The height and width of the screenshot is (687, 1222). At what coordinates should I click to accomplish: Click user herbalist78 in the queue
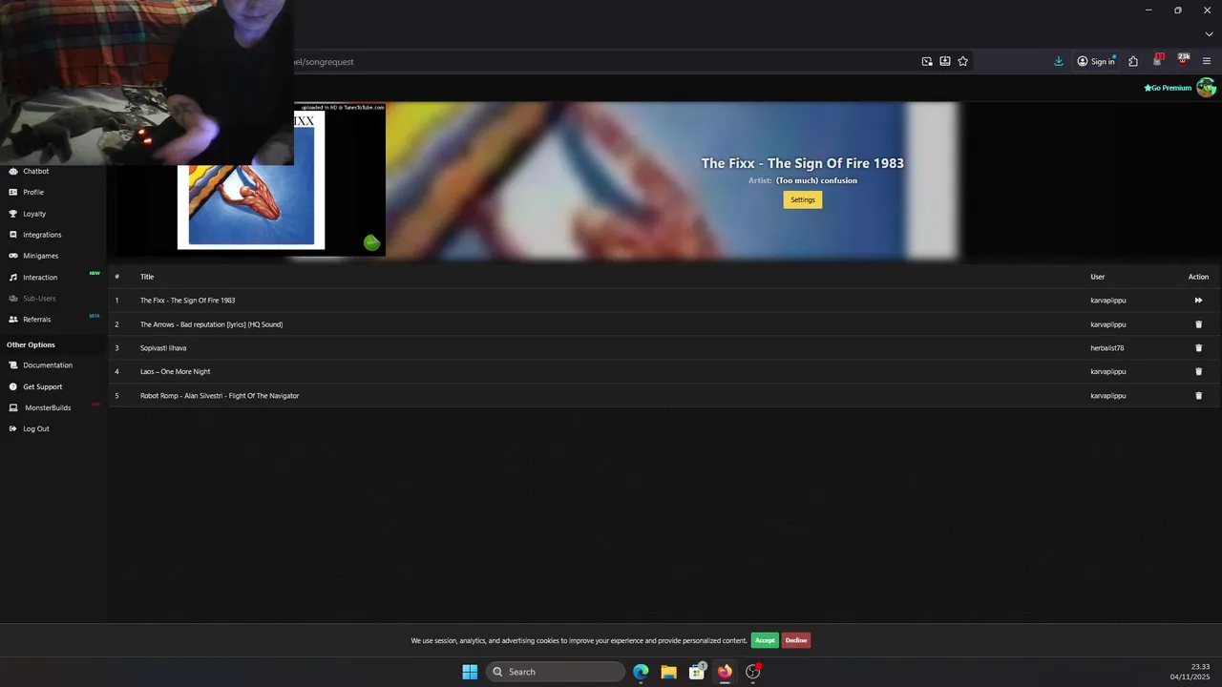(x=1107, y=348)
